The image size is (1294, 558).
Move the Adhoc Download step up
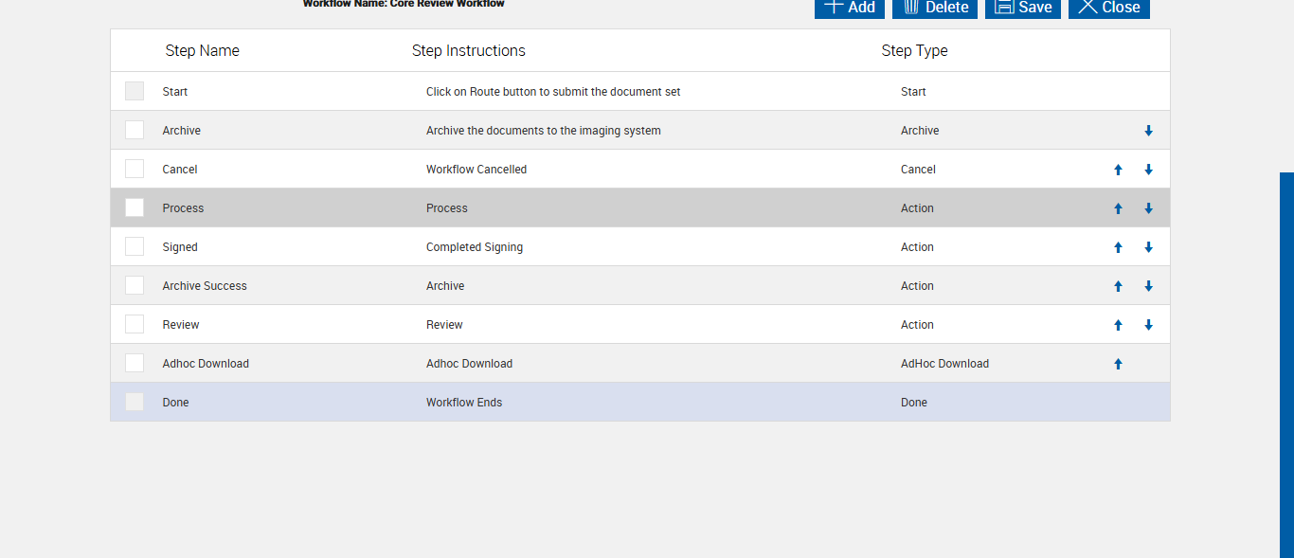[x=1118, y=364]
